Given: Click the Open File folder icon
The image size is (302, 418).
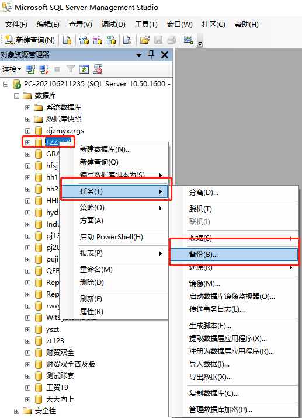Looking at the screenshot, I should 145,40.
